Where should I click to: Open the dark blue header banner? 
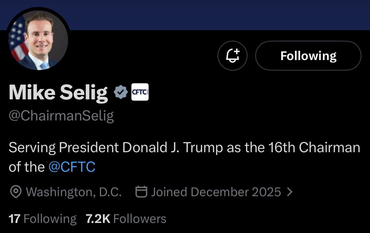(220, 14)
